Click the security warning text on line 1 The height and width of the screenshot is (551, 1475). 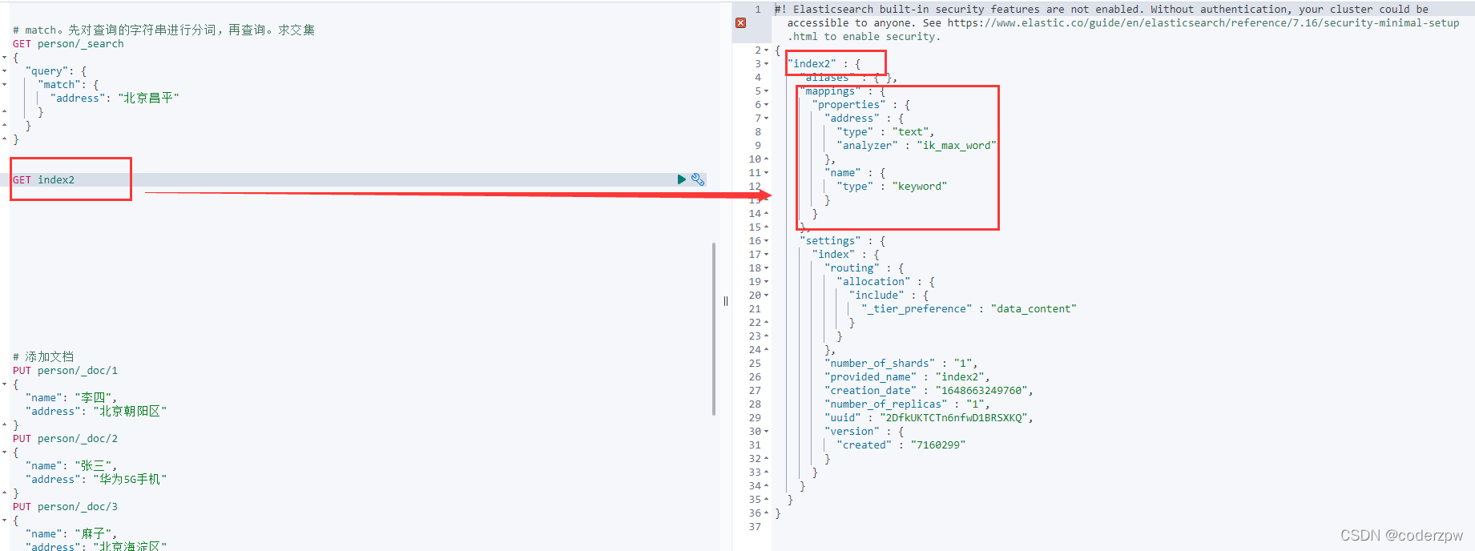[x=1117, y=23]
